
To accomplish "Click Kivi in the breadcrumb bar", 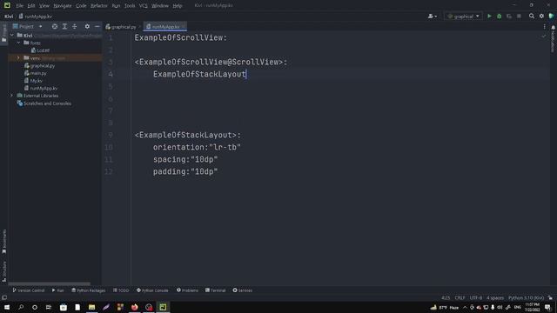I will 9,17.
